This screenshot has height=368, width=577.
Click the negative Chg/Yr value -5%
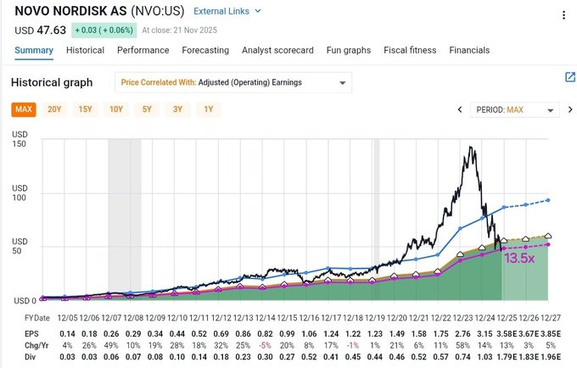pos(265,346)
